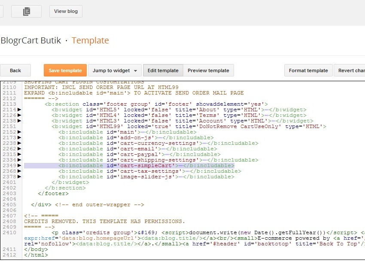Click line number 2151 in the gutter
Image resolution: width=365 pixels, height=269 pixels.
click(9, 126)
